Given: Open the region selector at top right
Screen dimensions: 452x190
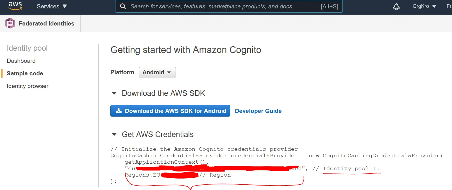Looking at the screenshot, I should tap(449, 6).
